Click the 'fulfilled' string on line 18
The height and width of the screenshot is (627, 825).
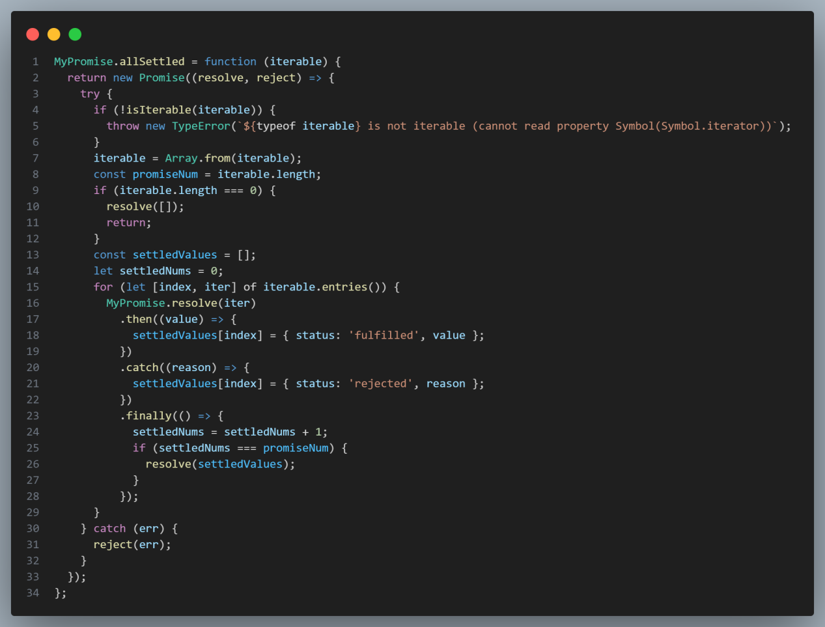pyautogui.click(x=384, y=335)
